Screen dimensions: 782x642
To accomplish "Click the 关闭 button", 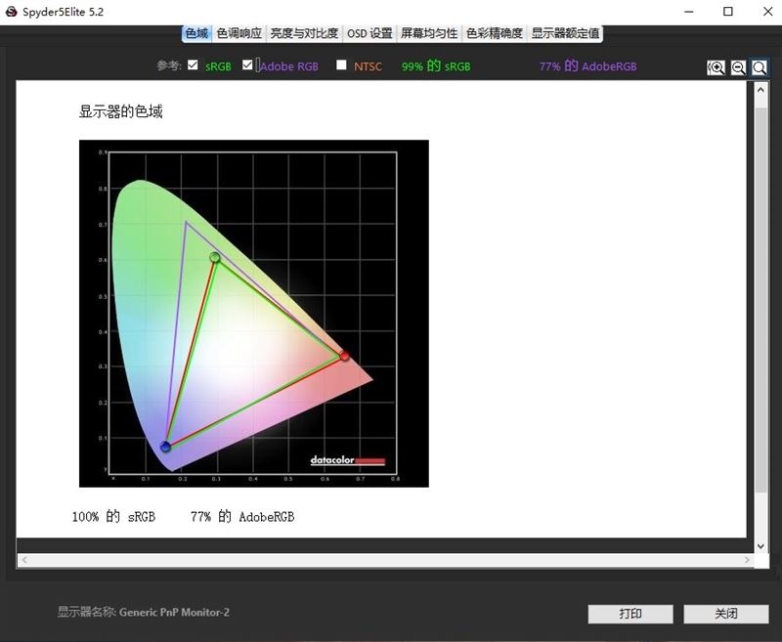I will (725, 614).
